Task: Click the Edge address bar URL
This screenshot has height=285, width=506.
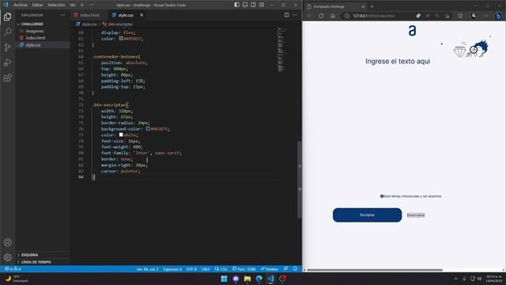Action: 374,16
